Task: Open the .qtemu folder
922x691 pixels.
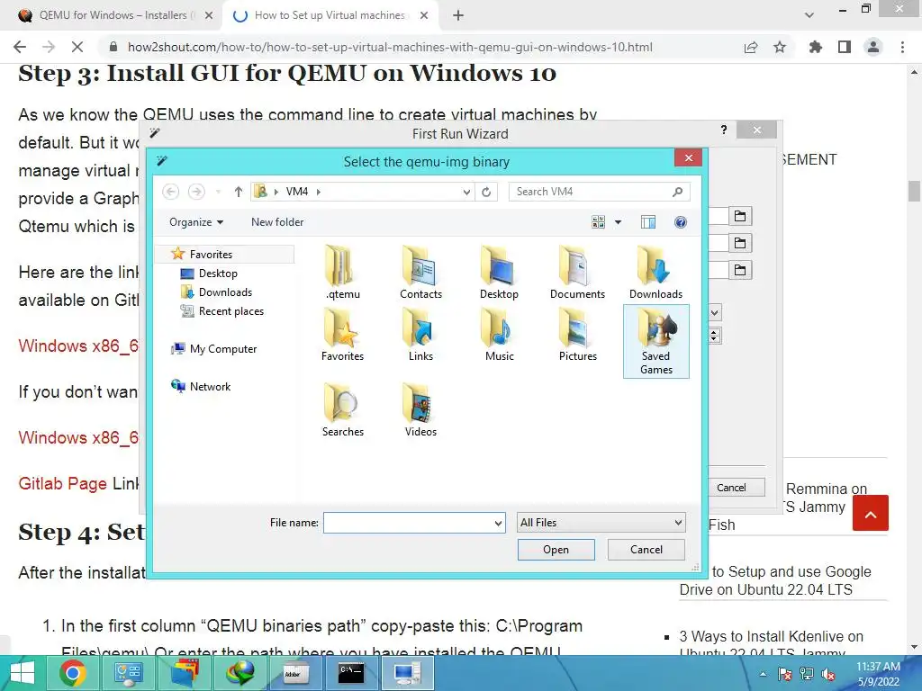Action: [x=342, y=273]
